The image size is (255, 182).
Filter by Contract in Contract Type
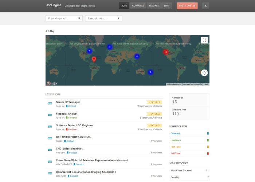coord(175,134)
